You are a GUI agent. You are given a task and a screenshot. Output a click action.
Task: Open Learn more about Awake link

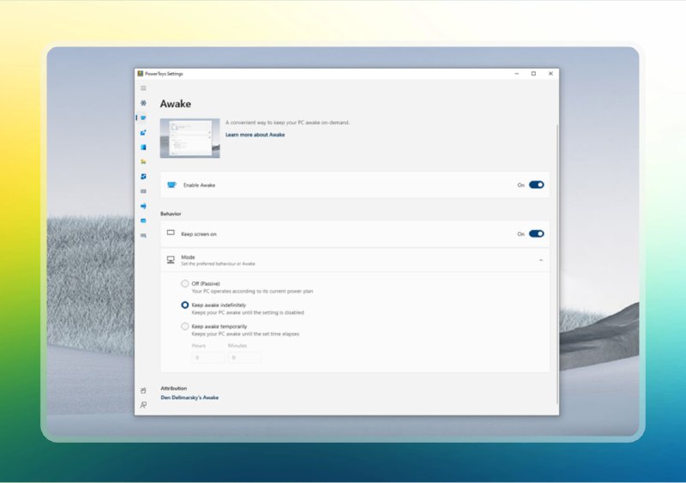(255, 135)
